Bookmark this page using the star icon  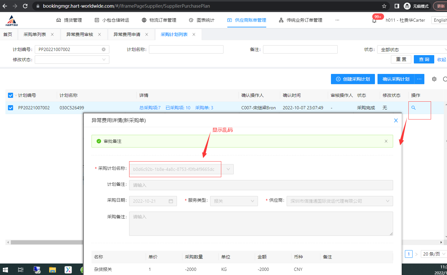pos(384,6)
